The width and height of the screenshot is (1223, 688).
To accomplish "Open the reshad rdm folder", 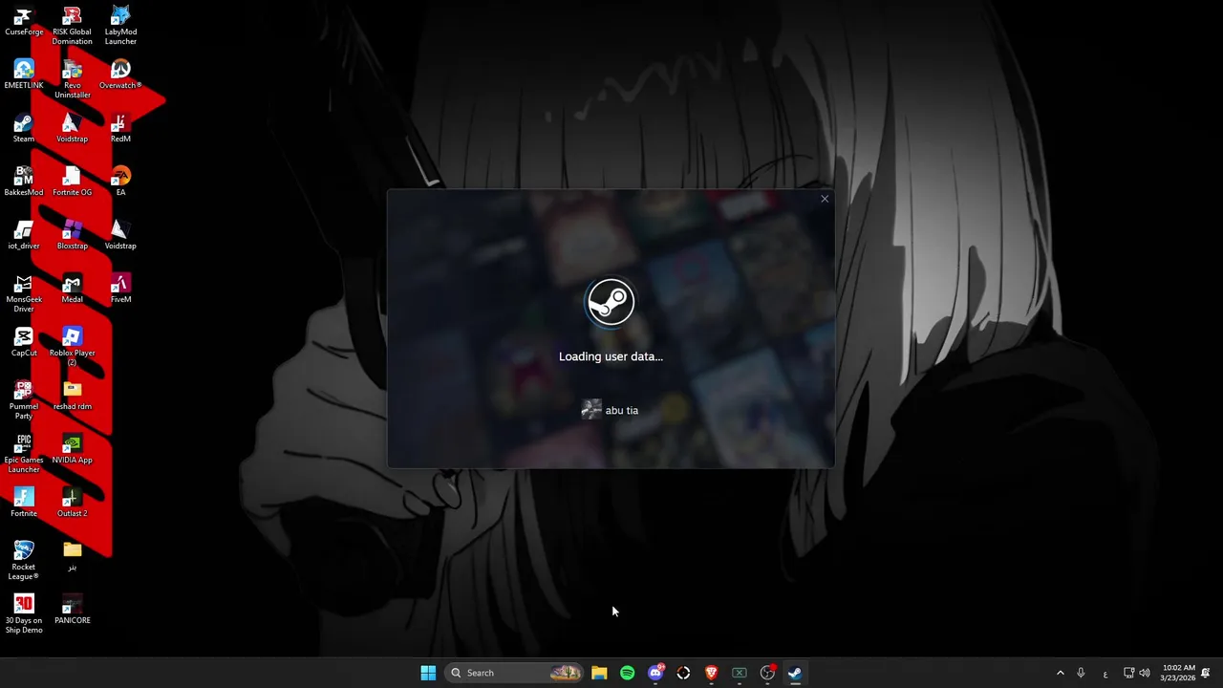I will pyautogui.click(x=72, y=396).
